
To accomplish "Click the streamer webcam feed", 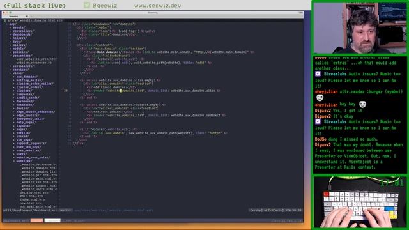I will (360, 28).
